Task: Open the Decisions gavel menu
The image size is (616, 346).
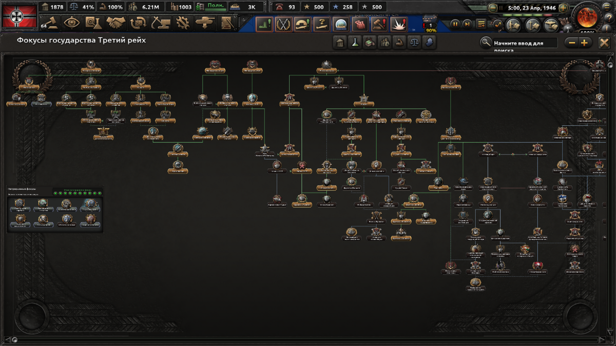Action: (51, 23)
